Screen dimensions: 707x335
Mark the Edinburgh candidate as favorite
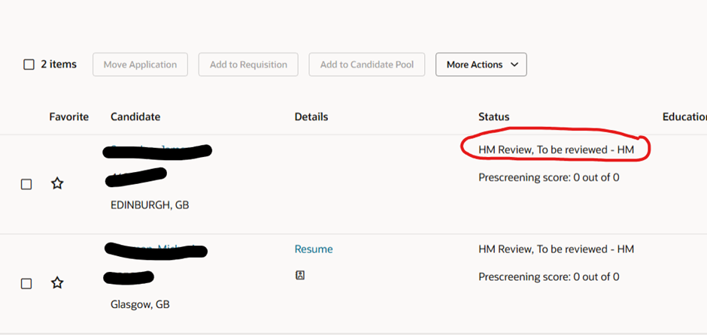(x=57, y=184)
